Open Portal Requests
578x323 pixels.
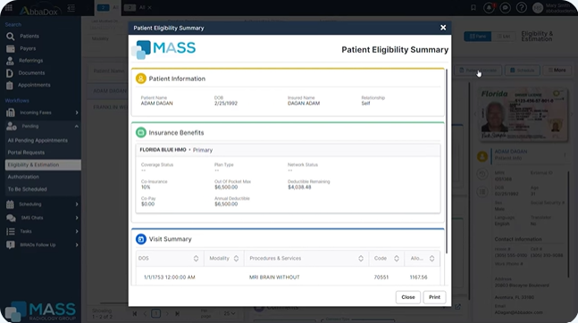[26, 153]
